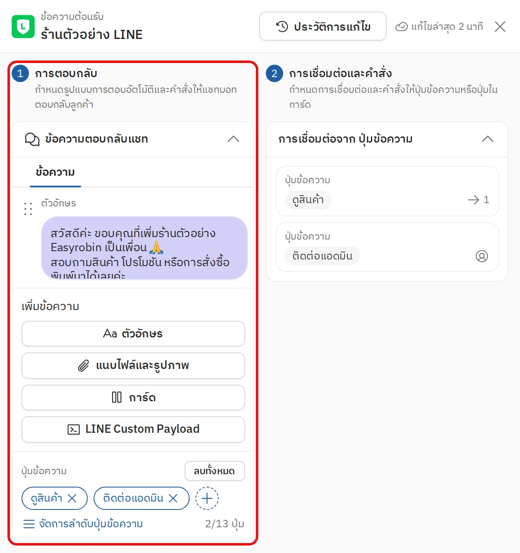Click the chat bubbles icon beside ข้อความตอบกลับแชท
The image size is (520, 553).
tap(32, 139)
